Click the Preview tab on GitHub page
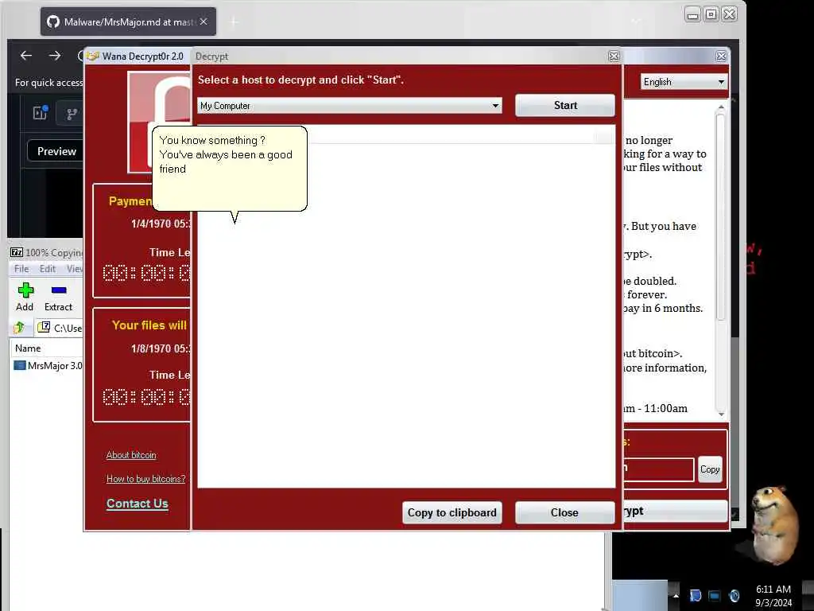 click(56, 151)
